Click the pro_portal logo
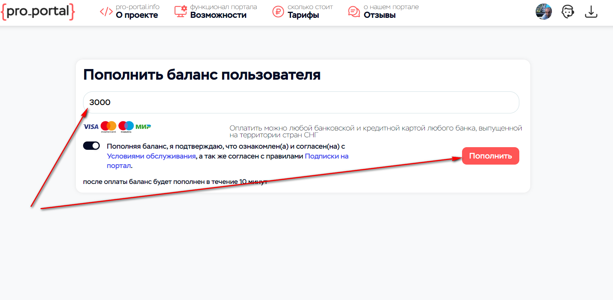The image size is (613, 300). 38,11
